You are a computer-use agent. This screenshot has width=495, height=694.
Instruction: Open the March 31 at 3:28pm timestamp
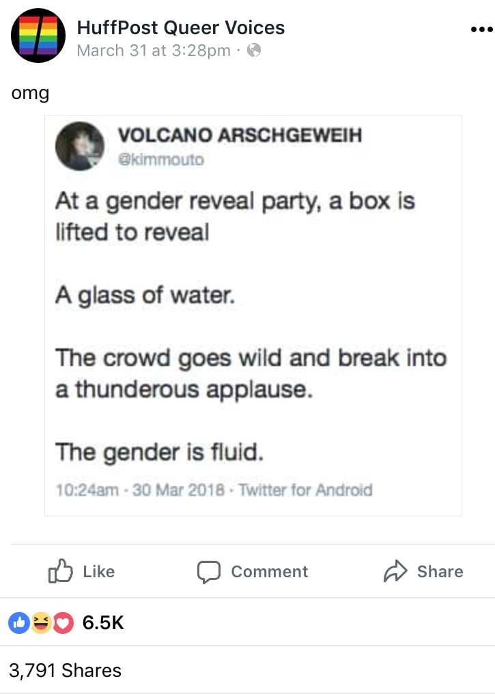(154, 51)
